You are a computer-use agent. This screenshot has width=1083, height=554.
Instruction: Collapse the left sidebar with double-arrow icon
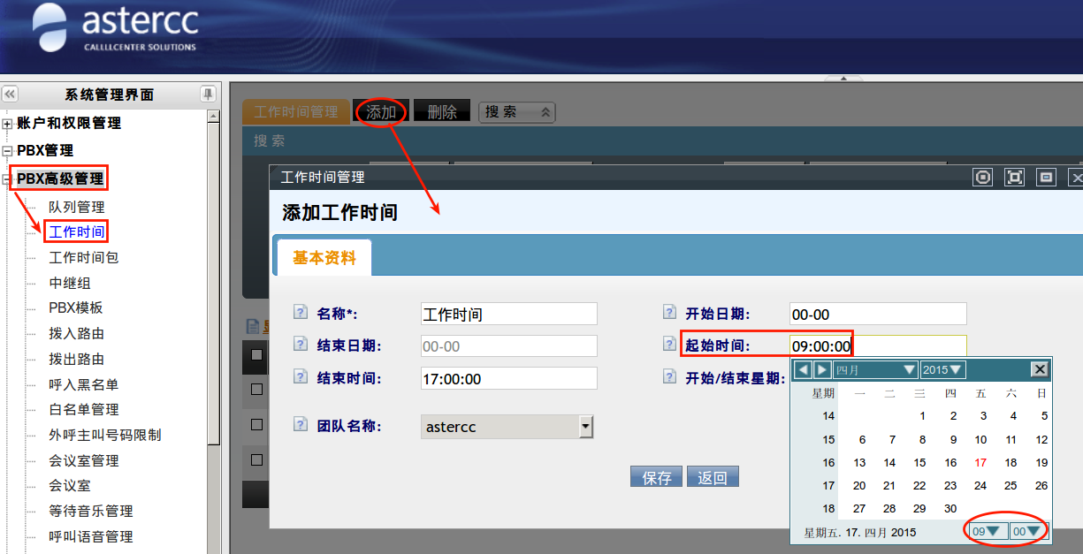11,94
